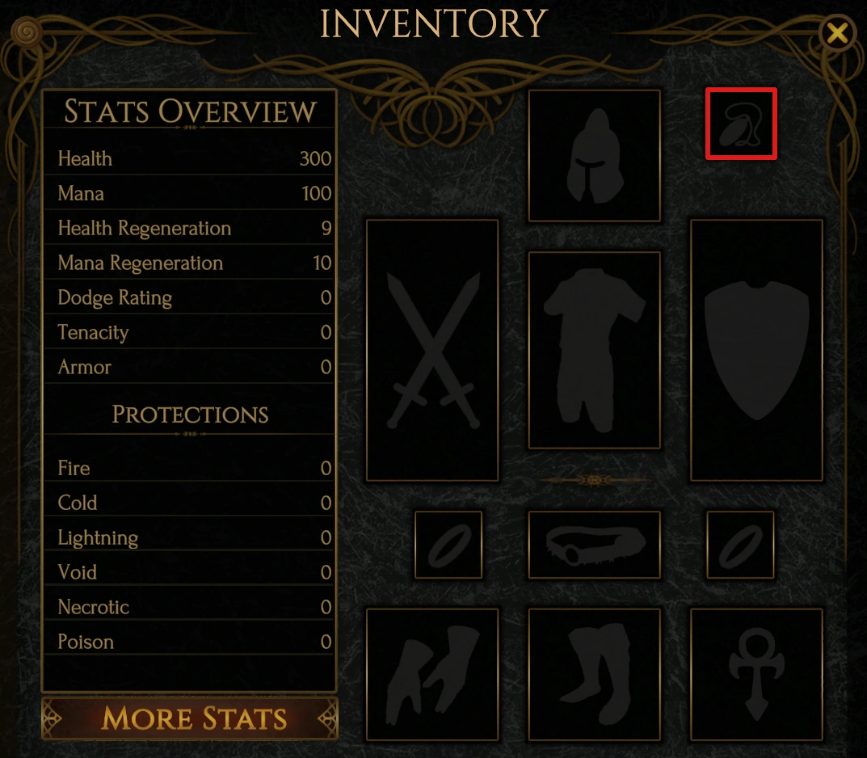This screenshot has height=758, width=867.
Task: Select the boots equipment slot
Action: [x=595, y=675]
